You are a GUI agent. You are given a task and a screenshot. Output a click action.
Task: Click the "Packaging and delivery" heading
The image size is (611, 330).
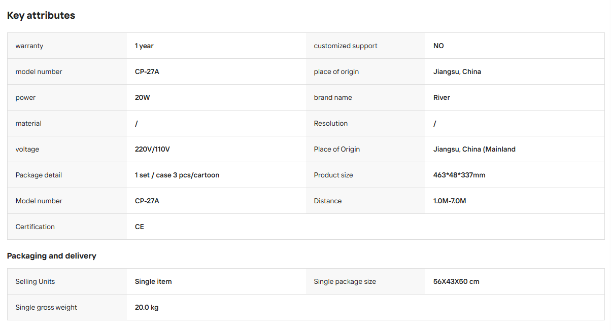(52, 256)
